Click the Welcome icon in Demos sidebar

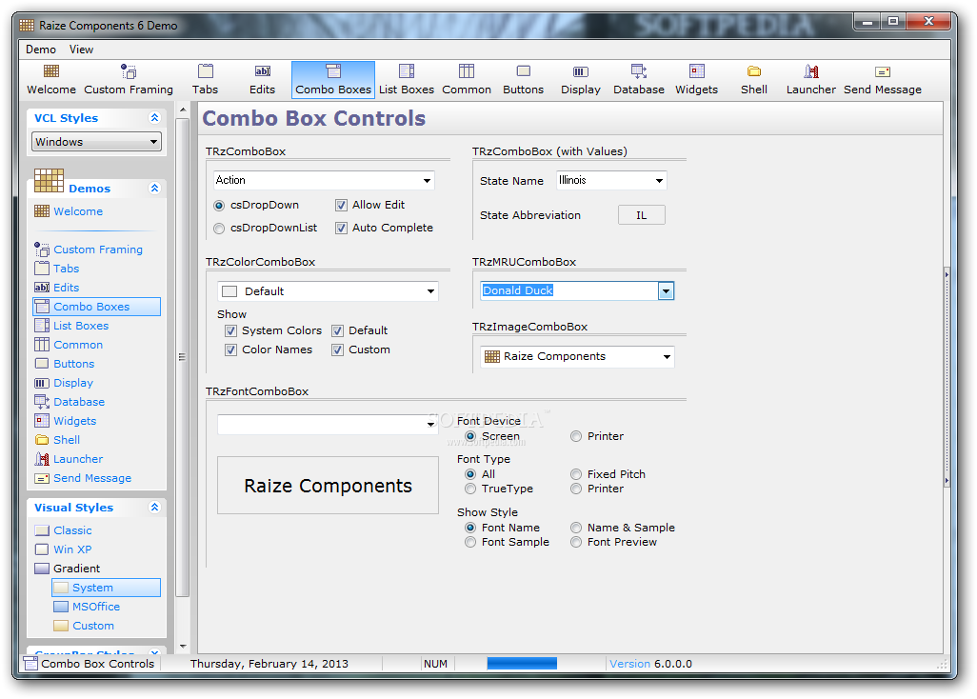coord(42,211)
